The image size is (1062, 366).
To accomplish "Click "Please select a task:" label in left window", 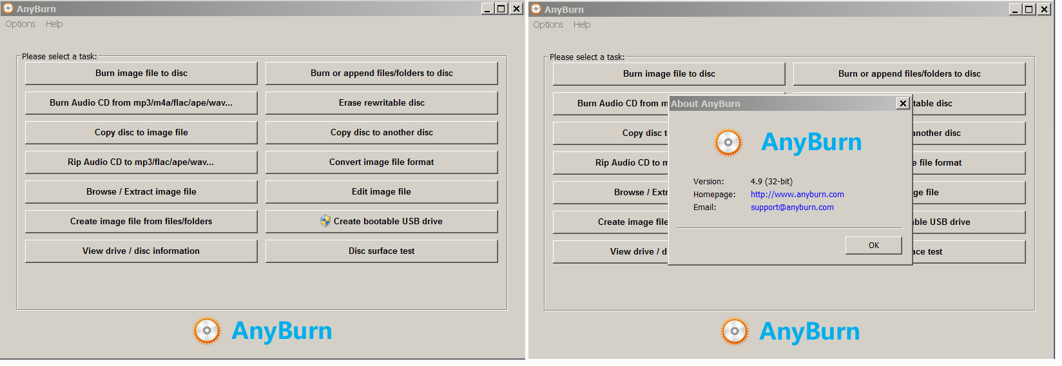I will pos(59,56).
